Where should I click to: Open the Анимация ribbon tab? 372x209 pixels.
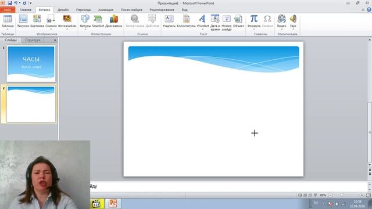coord(106,10)
